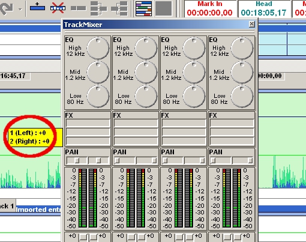Open the bottom FX slot in fourth channel
306x242 pixels.
tap(232, 141)
